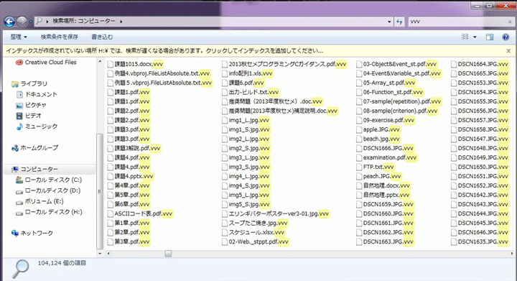
Task: Open ローカル ディスク (C:)
Action: [x=49, y=180]
